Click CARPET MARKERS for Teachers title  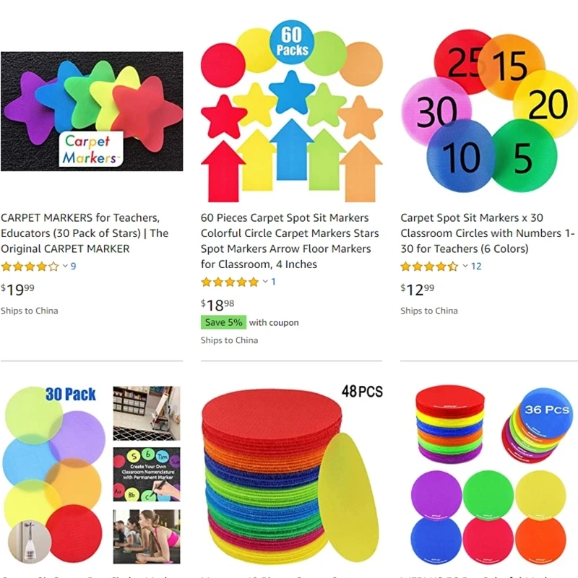tap(85, 233)
